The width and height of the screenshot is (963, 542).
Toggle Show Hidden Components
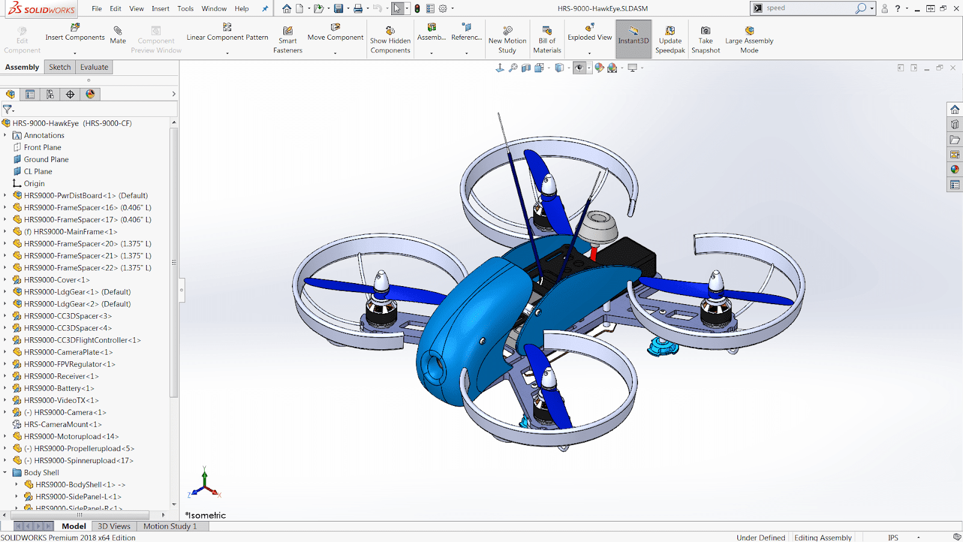(390, 38)
